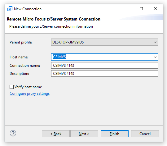Viewport: 167px width, 146px height.
Task: Cancel the new connection wizard
Action: 145,134
